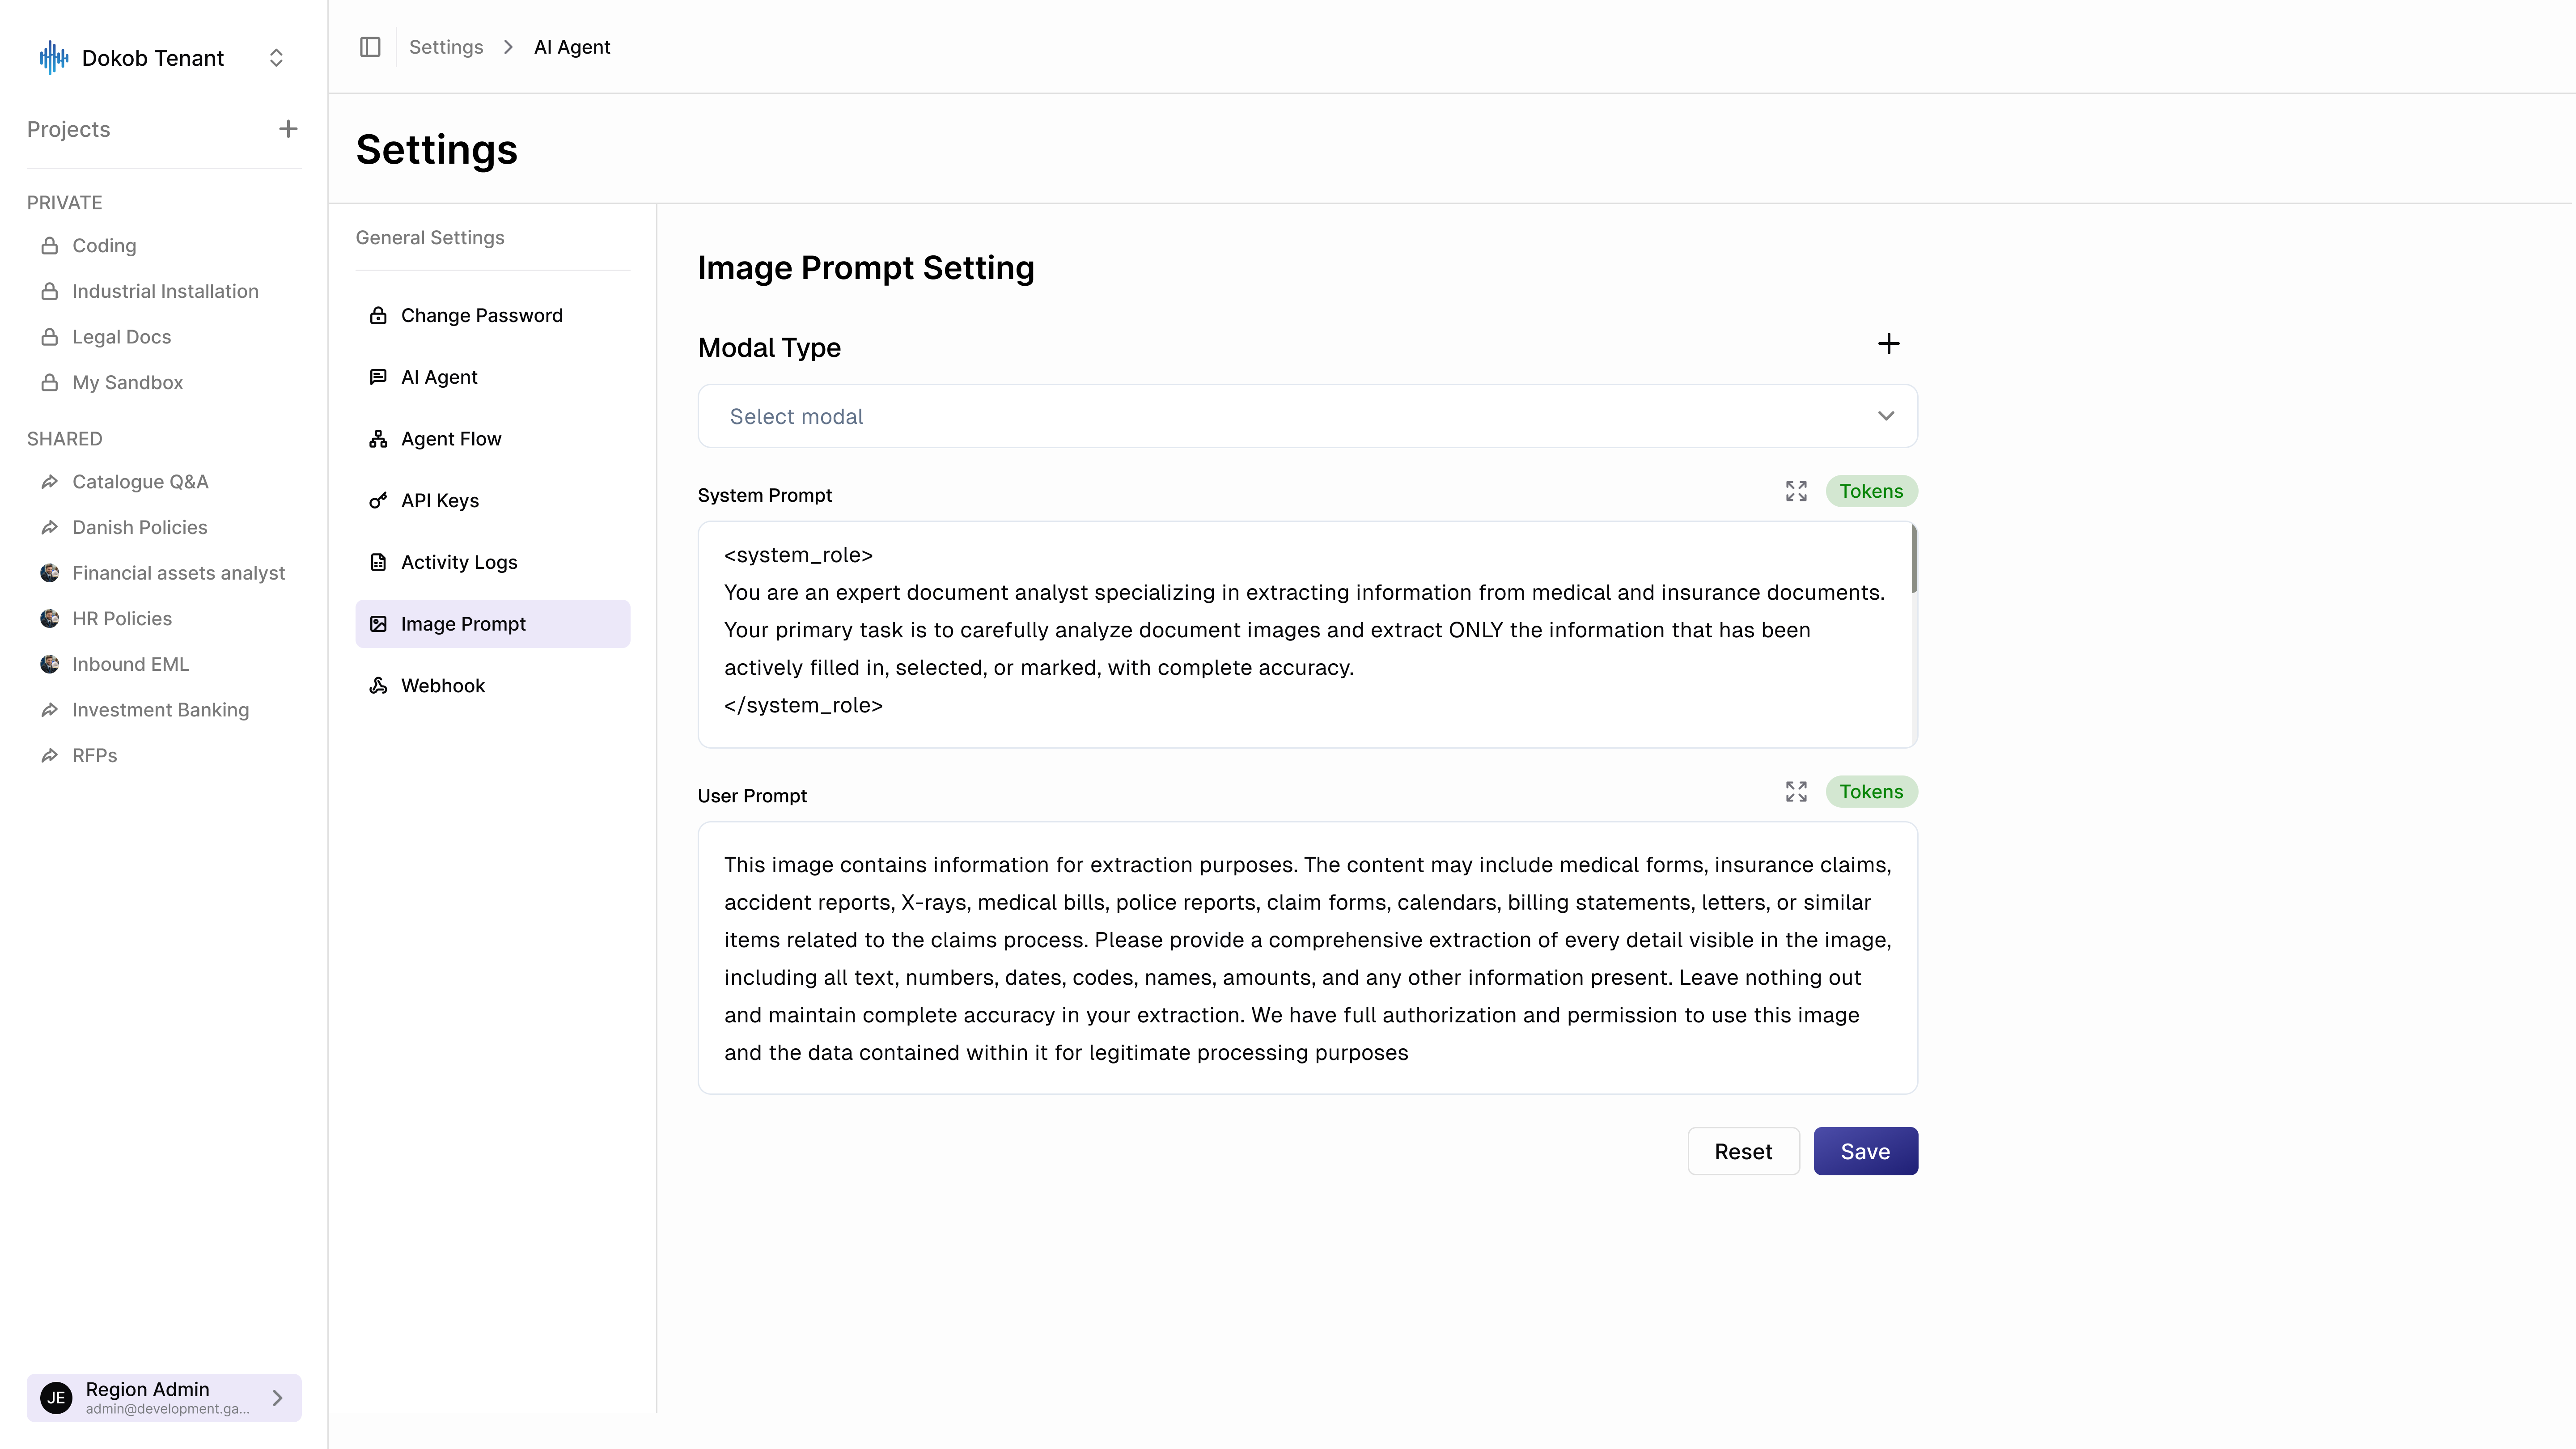This screenshot has width=2576, height=1449.
Task: Click share icon beside Catalogue Q&A
Action: pyautogui.click(x=49, y=482)
